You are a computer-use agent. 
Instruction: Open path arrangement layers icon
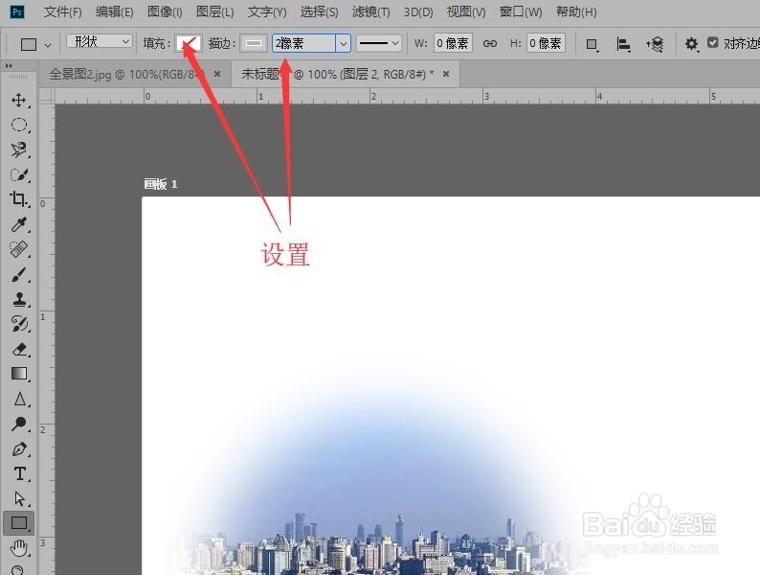(x=655, y=44)
